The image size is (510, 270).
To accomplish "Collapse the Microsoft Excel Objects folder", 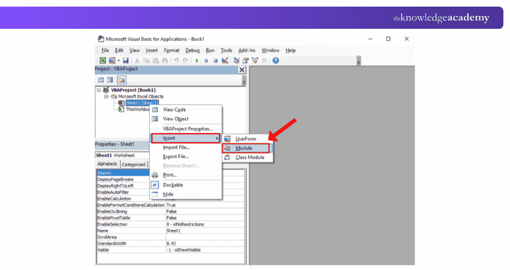I will click(106, 97).
